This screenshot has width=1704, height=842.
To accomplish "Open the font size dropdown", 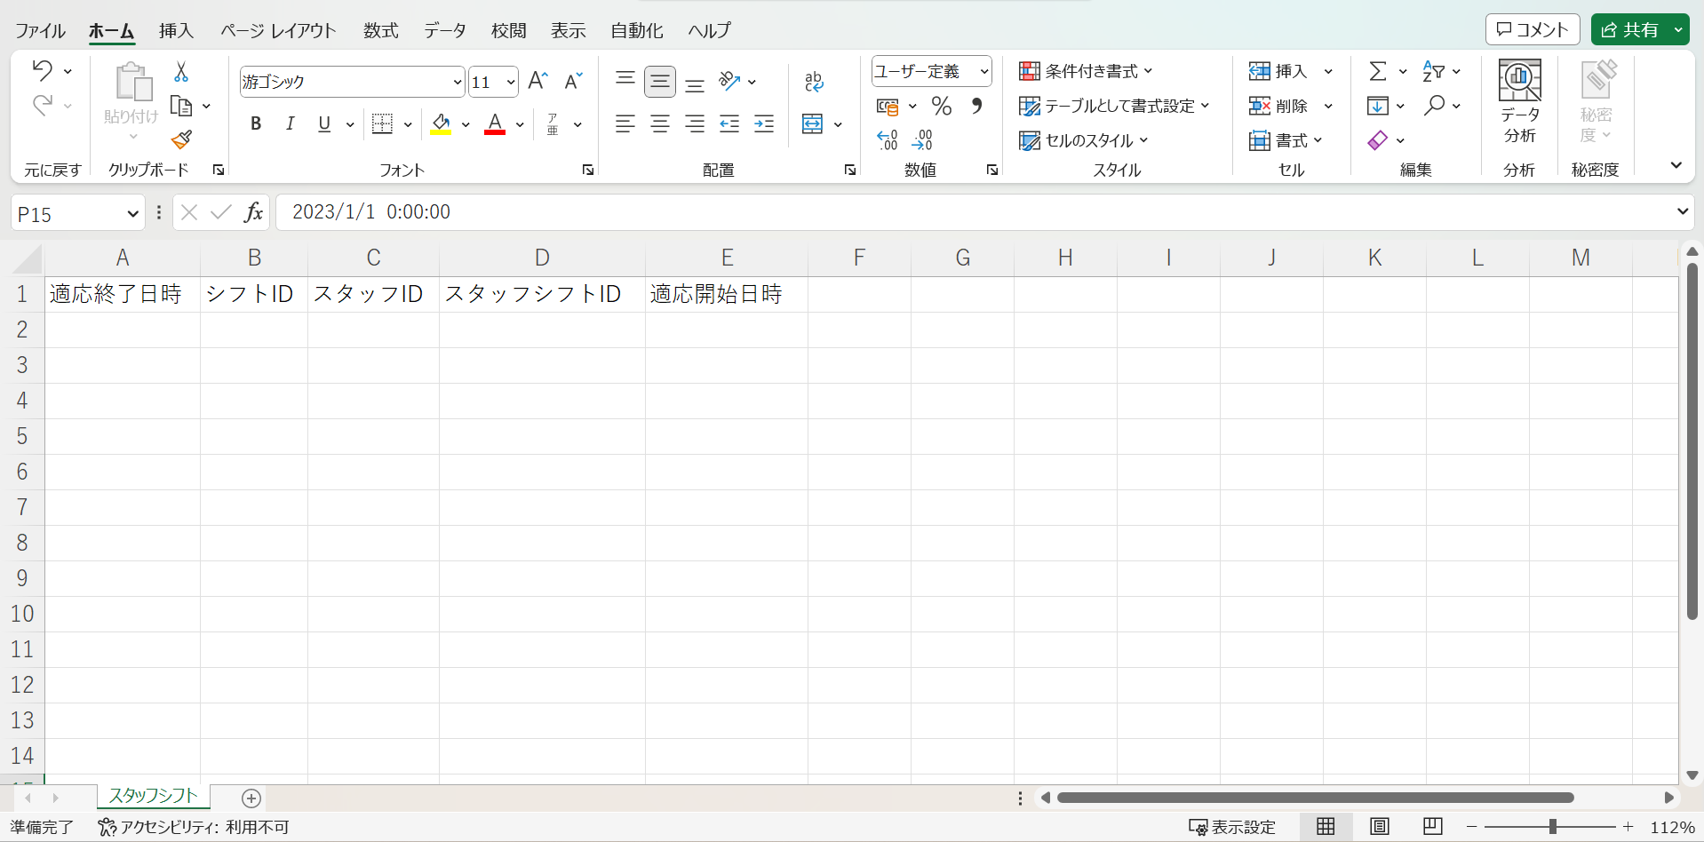I will coord(511,82).
